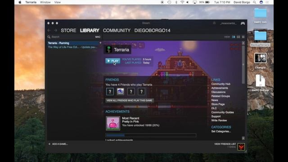
Task: Click the search magnifier in library
Action: (49, 37)
